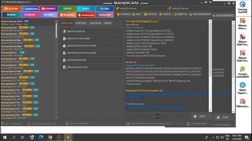Click the FRP tag in devices header
The image size is (252, 141).
pyautogui.click(x=26, y=21)
